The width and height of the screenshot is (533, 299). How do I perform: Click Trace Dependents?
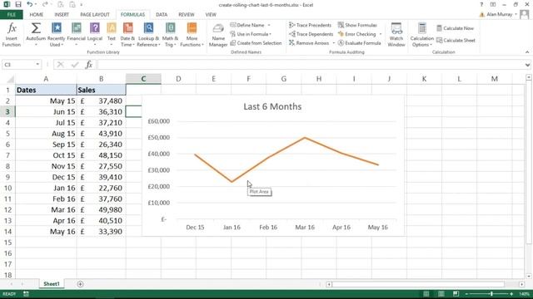point(311,34)
